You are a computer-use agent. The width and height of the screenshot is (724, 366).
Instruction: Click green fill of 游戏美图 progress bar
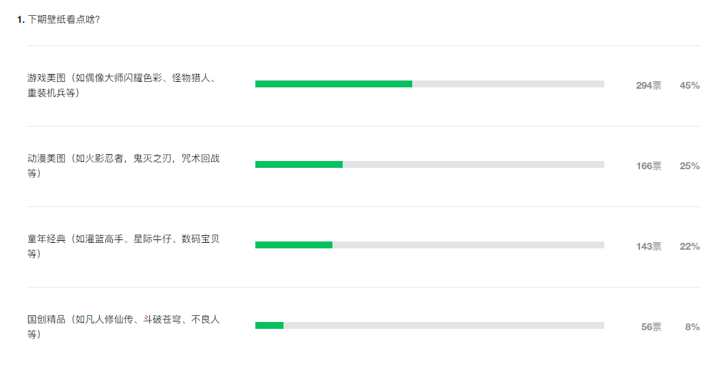(334, 84)
